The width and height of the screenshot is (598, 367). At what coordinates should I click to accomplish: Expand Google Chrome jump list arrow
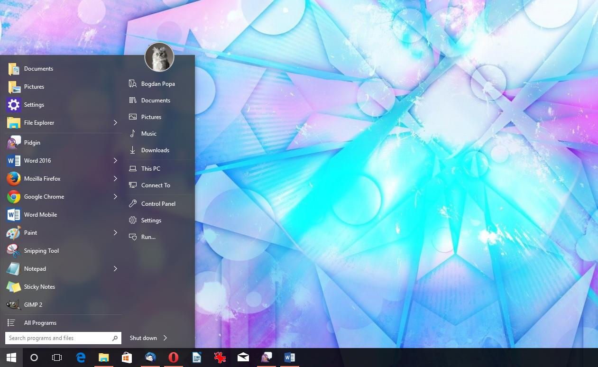pyautogui.click(x=115, y=197)
